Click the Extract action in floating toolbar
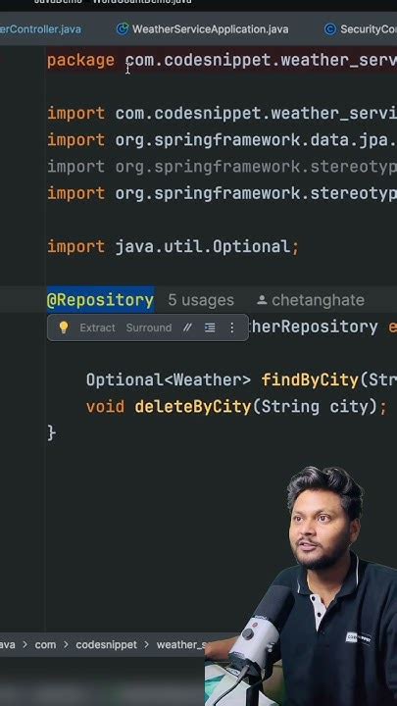Image resolution: width=397 pixels, height=706 pixels. [x=97, y=328]
